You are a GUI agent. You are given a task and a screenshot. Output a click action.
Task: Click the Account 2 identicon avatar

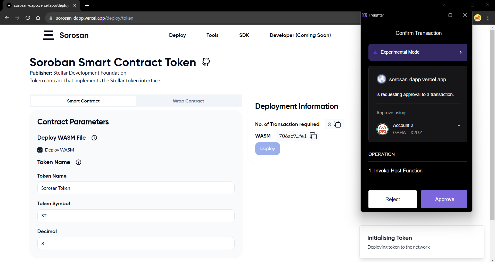(383, 129)
